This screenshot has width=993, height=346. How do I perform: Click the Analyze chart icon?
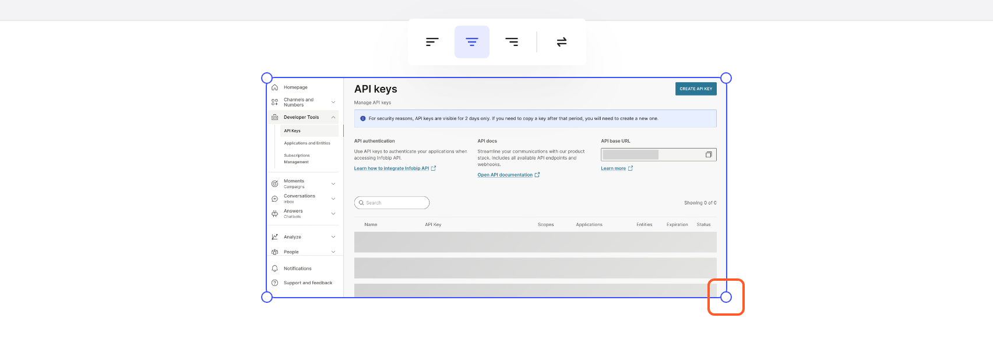274,237
